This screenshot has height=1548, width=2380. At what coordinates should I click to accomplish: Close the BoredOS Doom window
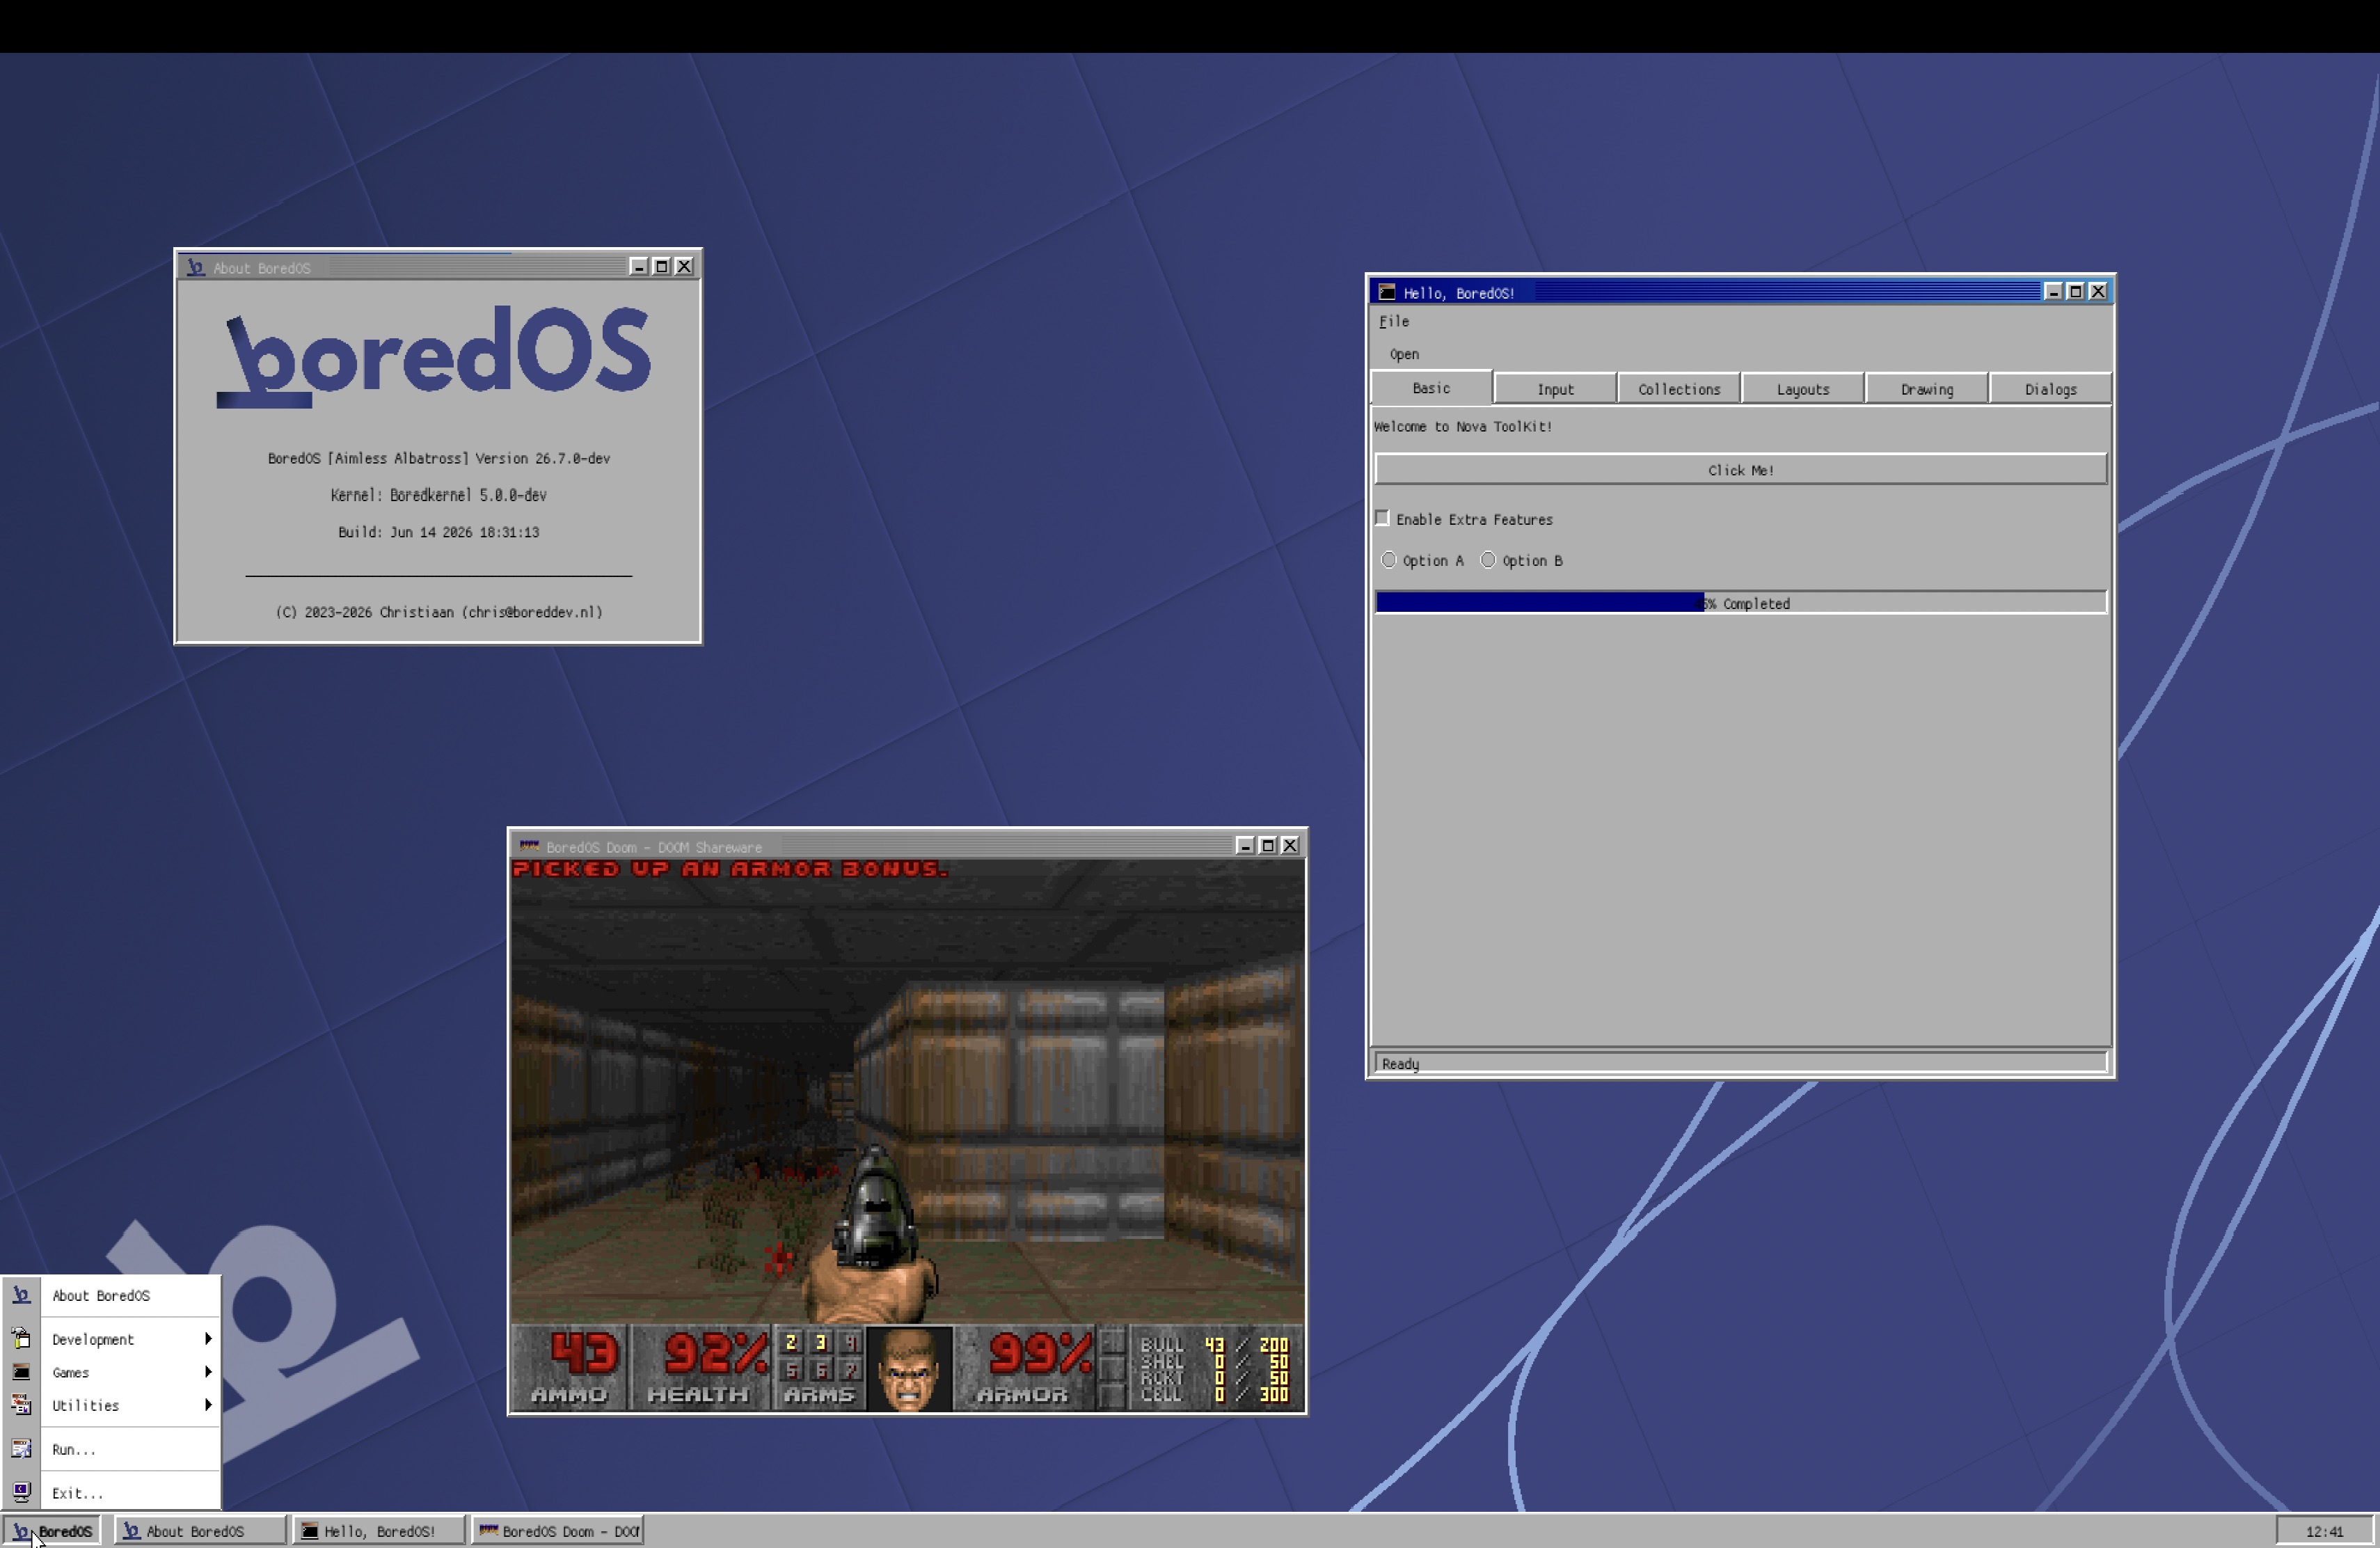[x=1290, y=845]
